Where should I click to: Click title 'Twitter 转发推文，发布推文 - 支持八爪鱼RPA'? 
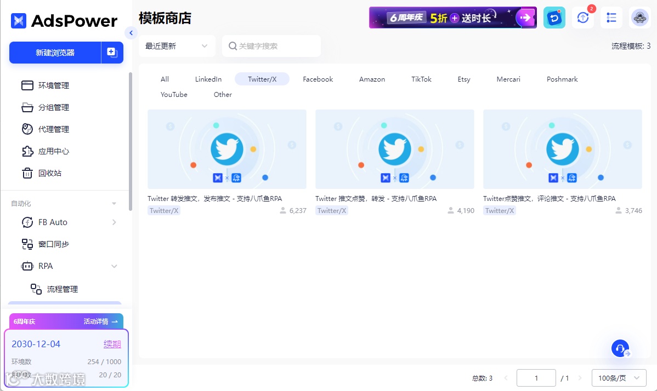(x=215, y=199)
